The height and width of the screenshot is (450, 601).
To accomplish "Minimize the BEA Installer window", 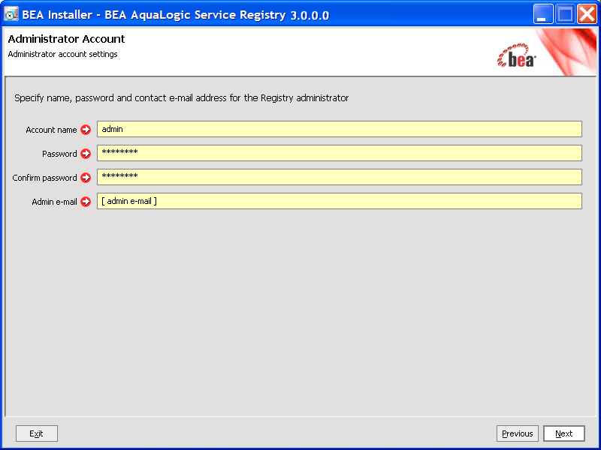I will click(542, 14).
